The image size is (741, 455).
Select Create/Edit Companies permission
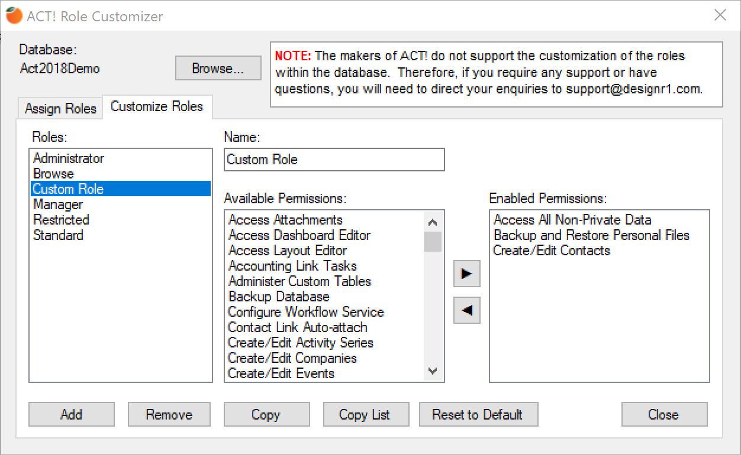coord(325,358)
